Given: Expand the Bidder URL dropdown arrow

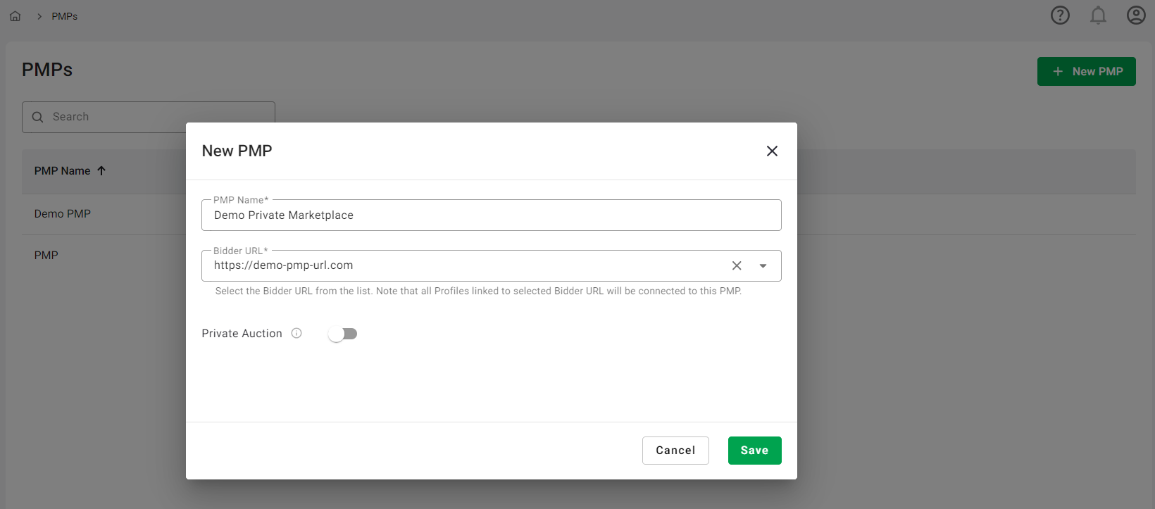Looking at the screenshot, I should (763, 265).
